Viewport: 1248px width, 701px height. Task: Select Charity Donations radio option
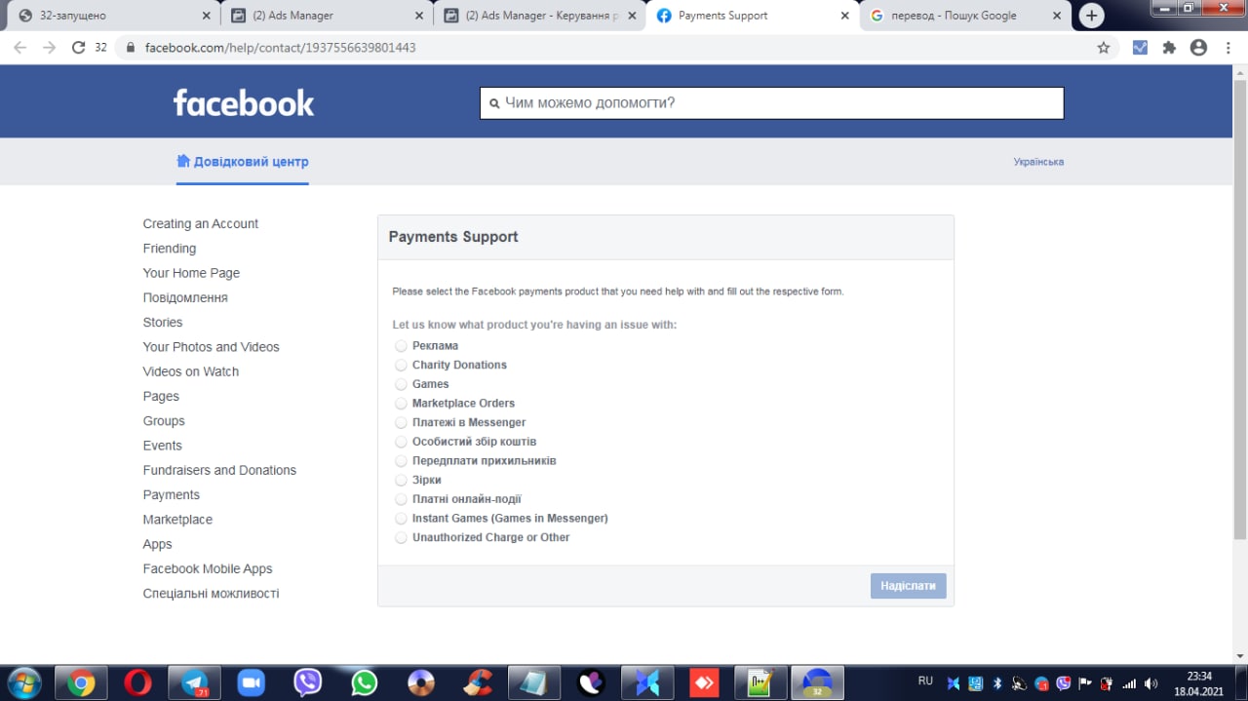pos(401,365)
